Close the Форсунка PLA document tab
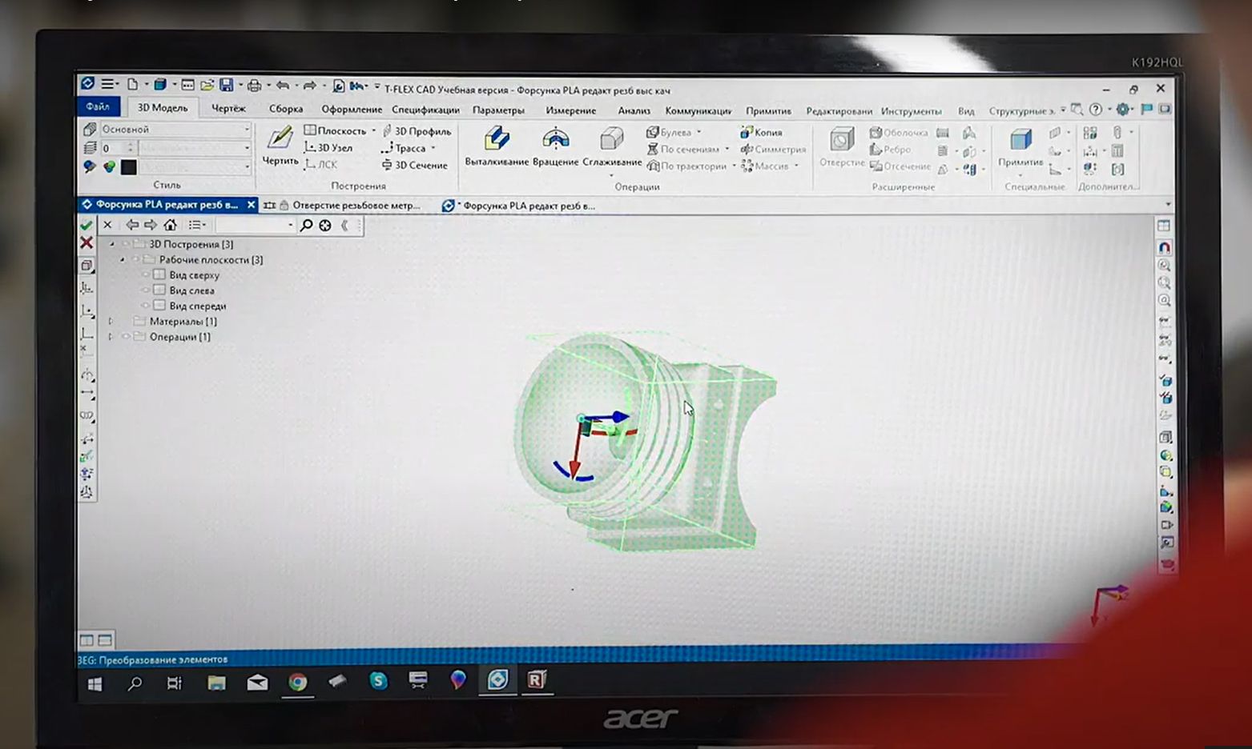 [x=251, y=205]
